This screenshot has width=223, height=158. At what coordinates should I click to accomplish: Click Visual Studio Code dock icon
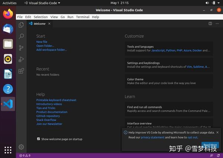click(8, 104)
